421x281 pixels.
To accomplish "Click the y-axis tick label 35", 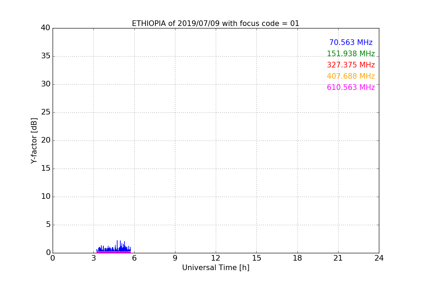I will (x=46, y=56).
